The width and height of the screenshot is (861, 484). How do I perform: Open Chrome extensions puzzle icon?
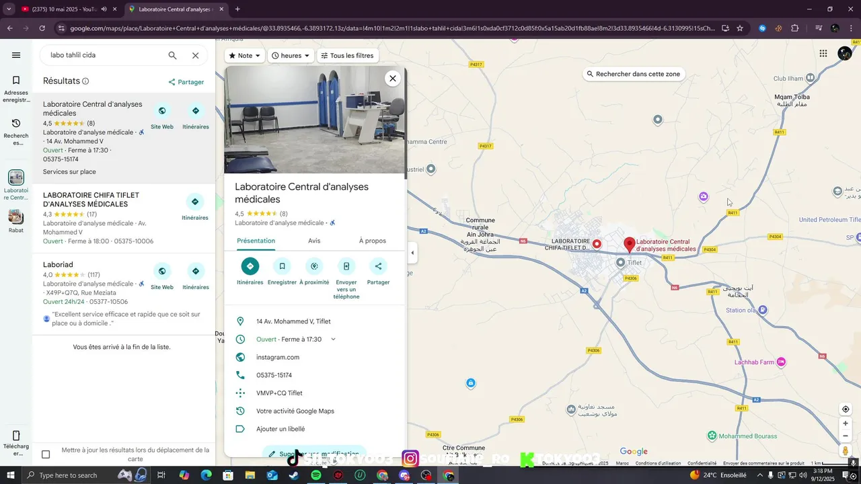tap(795, 28)
